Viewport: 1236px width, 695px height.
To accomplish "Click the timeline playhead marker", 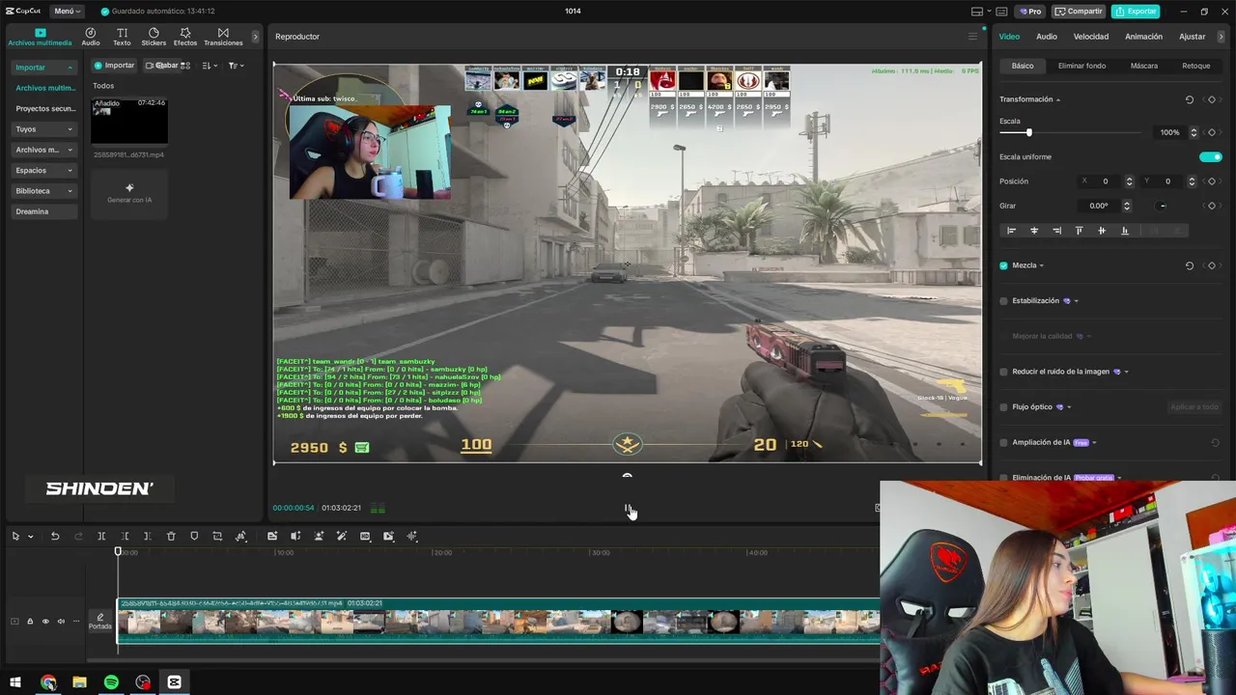I will (x=119, y=552).
